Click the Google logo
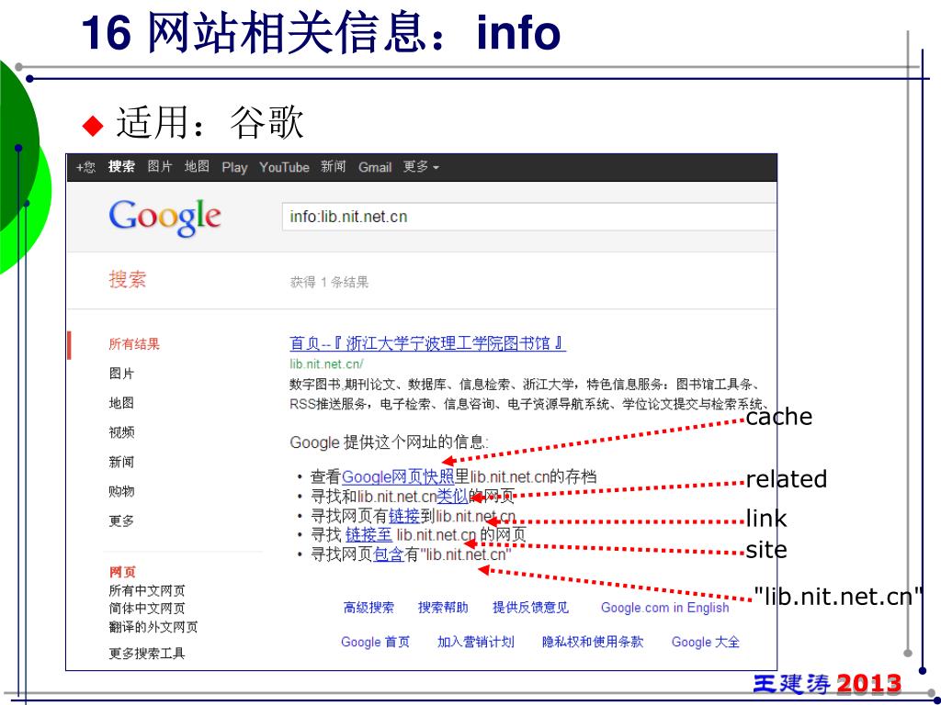The image size is (941, 705). (x=165, y=218)
